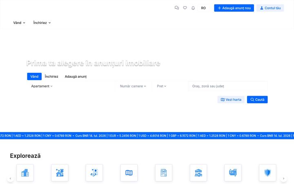
Task: Select the 'Adaugă anunț' search tab
Action: pos(76,76)
